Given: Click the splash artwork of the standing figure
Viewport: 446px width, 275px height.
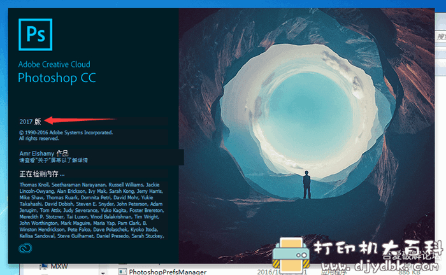Looking at the screenshot, I should [306, 185].
